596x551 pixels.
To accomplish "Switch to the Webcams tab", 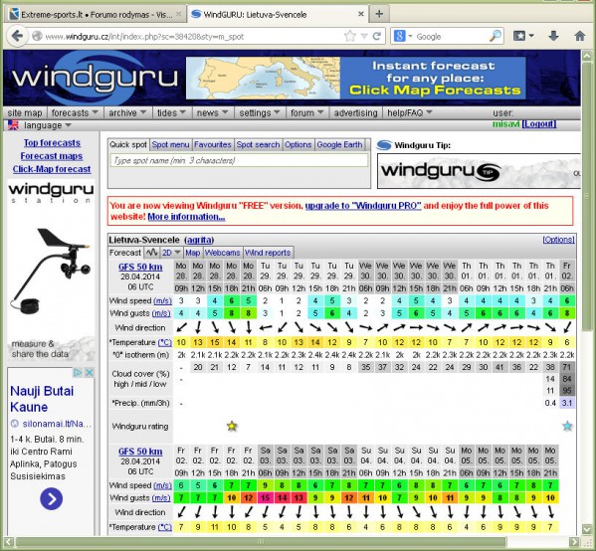I will 222,253.
